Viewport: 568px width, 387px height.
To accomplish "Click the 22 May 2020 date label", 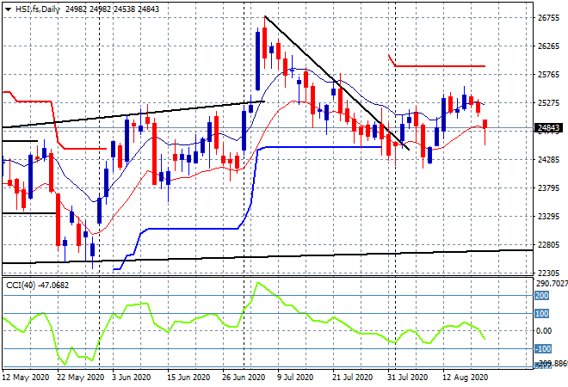I will (x=80, y=378).
